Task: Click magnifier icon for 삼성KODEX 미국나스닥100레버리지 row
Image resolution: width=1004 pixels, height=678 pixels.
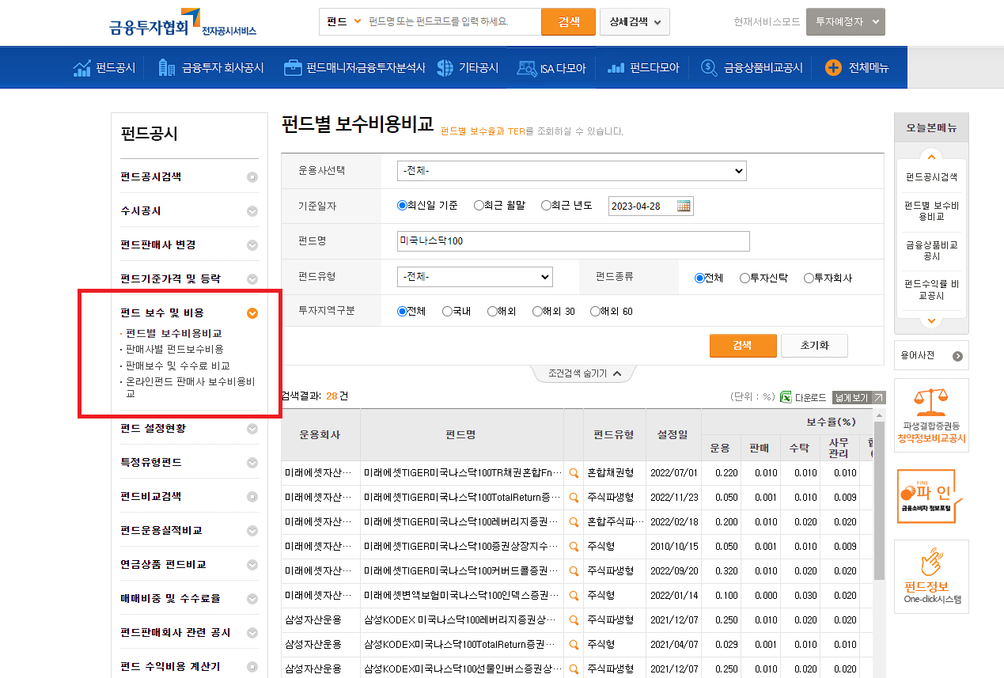Action: tap(574, 620)
